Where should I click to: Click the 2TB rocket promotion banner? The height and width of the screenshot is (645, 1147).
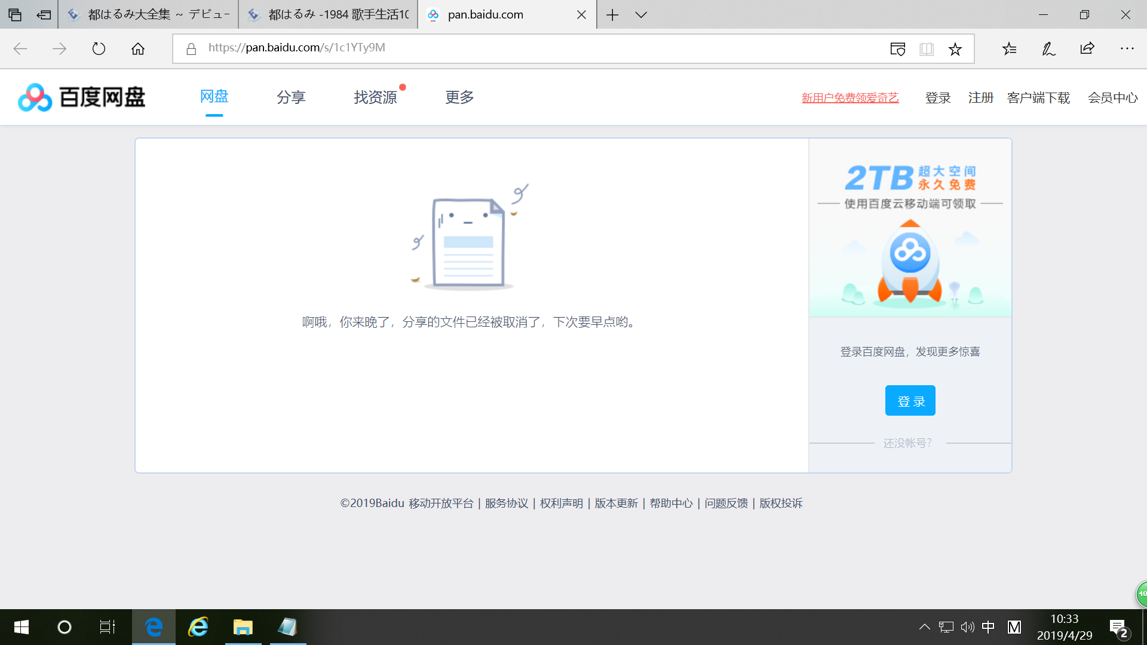(x=910, y=228)
